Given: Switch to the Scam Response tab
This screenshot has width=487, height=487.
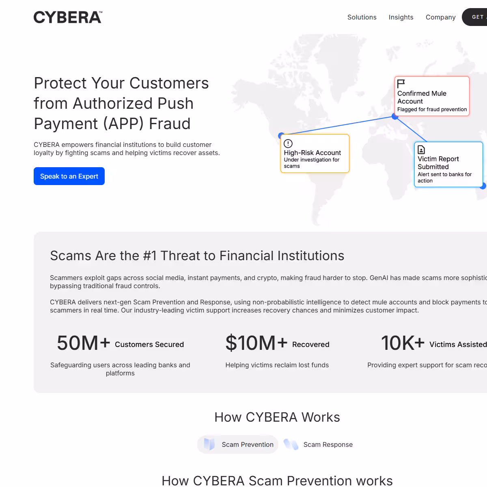Looking at the screenshot, I should pyautogui.click(x=318, y=444).
